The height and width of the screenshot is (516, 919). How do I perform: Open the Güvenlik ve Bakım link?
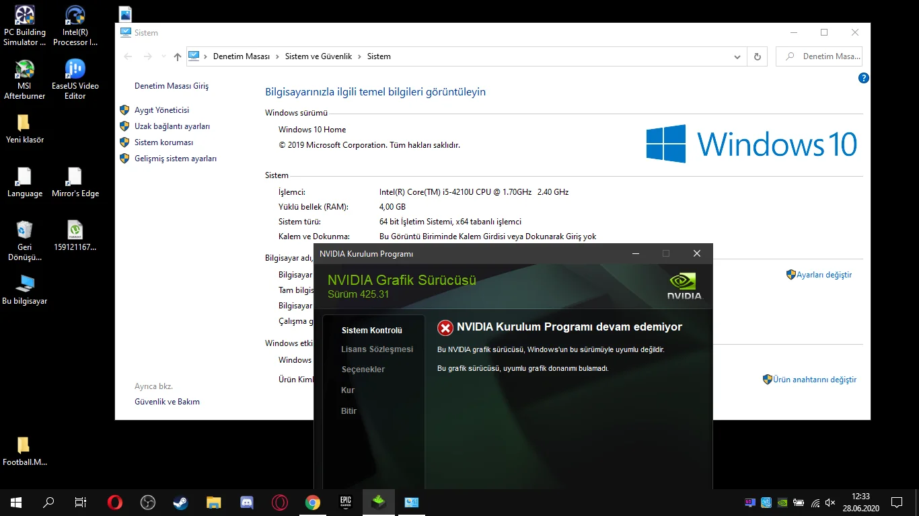[x=167, y=402]
